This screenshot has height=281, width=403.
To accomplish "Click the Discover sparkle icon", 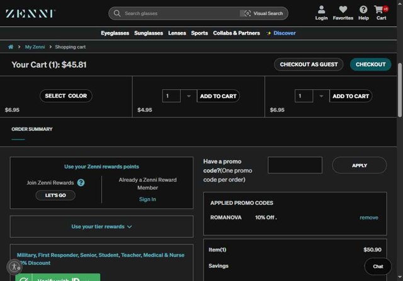I will (269, 33).
